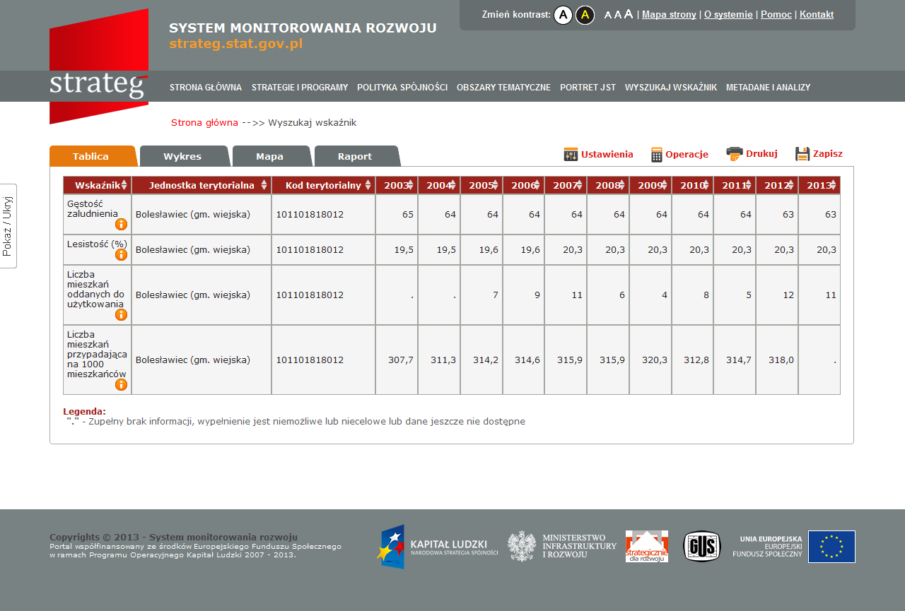Sort by 2012 column
Screen dimensions: 905x611
[x=777, y=185]
